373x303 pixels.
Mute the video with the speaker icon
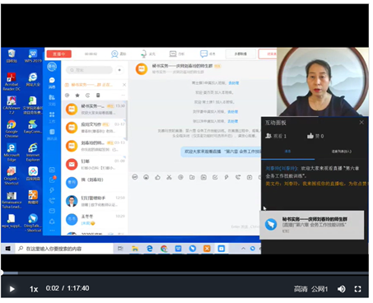coord(342,289)
